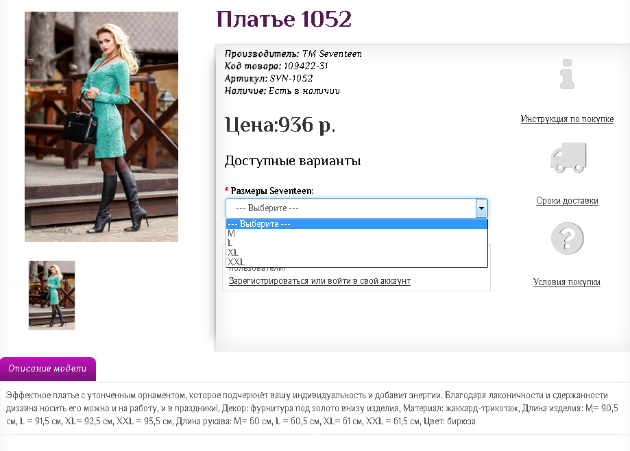Enlarge the main dress product photo

101,127
